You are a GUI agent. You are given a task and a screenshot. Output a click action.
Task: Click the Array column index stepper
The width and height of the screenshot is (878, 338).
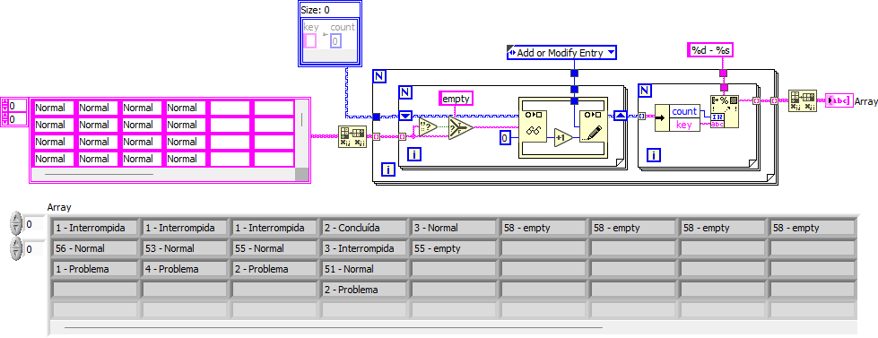coord(16,249)
